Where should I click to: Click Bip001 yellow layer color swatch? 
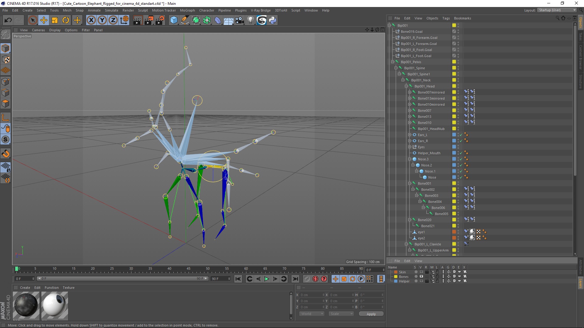454,26
